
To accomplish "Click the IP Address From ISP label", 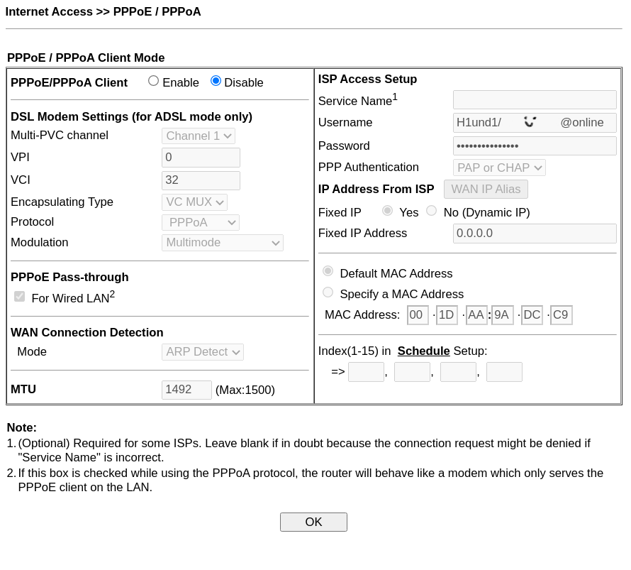I will (x=376, y=189).
